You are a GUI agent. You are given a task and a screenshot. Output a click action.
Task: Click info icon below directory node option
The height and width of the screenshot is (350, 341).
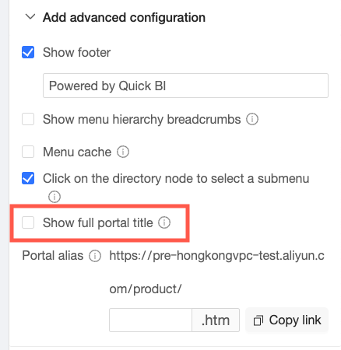coord(54,197)
